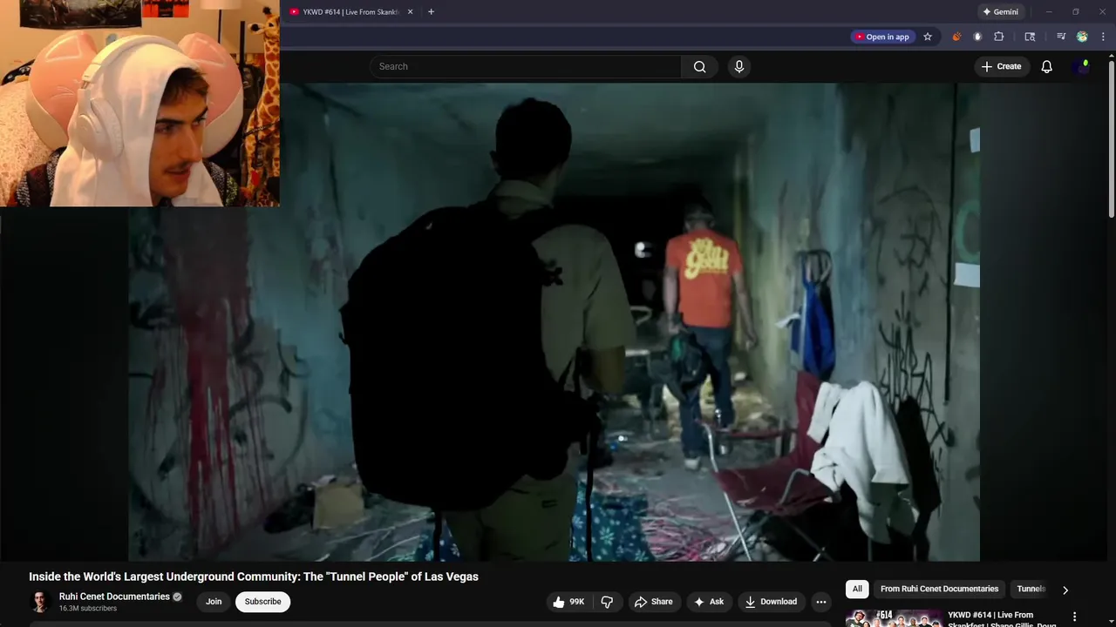Viewport: 1116px width, 627px height.
Task: Click the YouTube search magnifier button
Action: [699, 67]
